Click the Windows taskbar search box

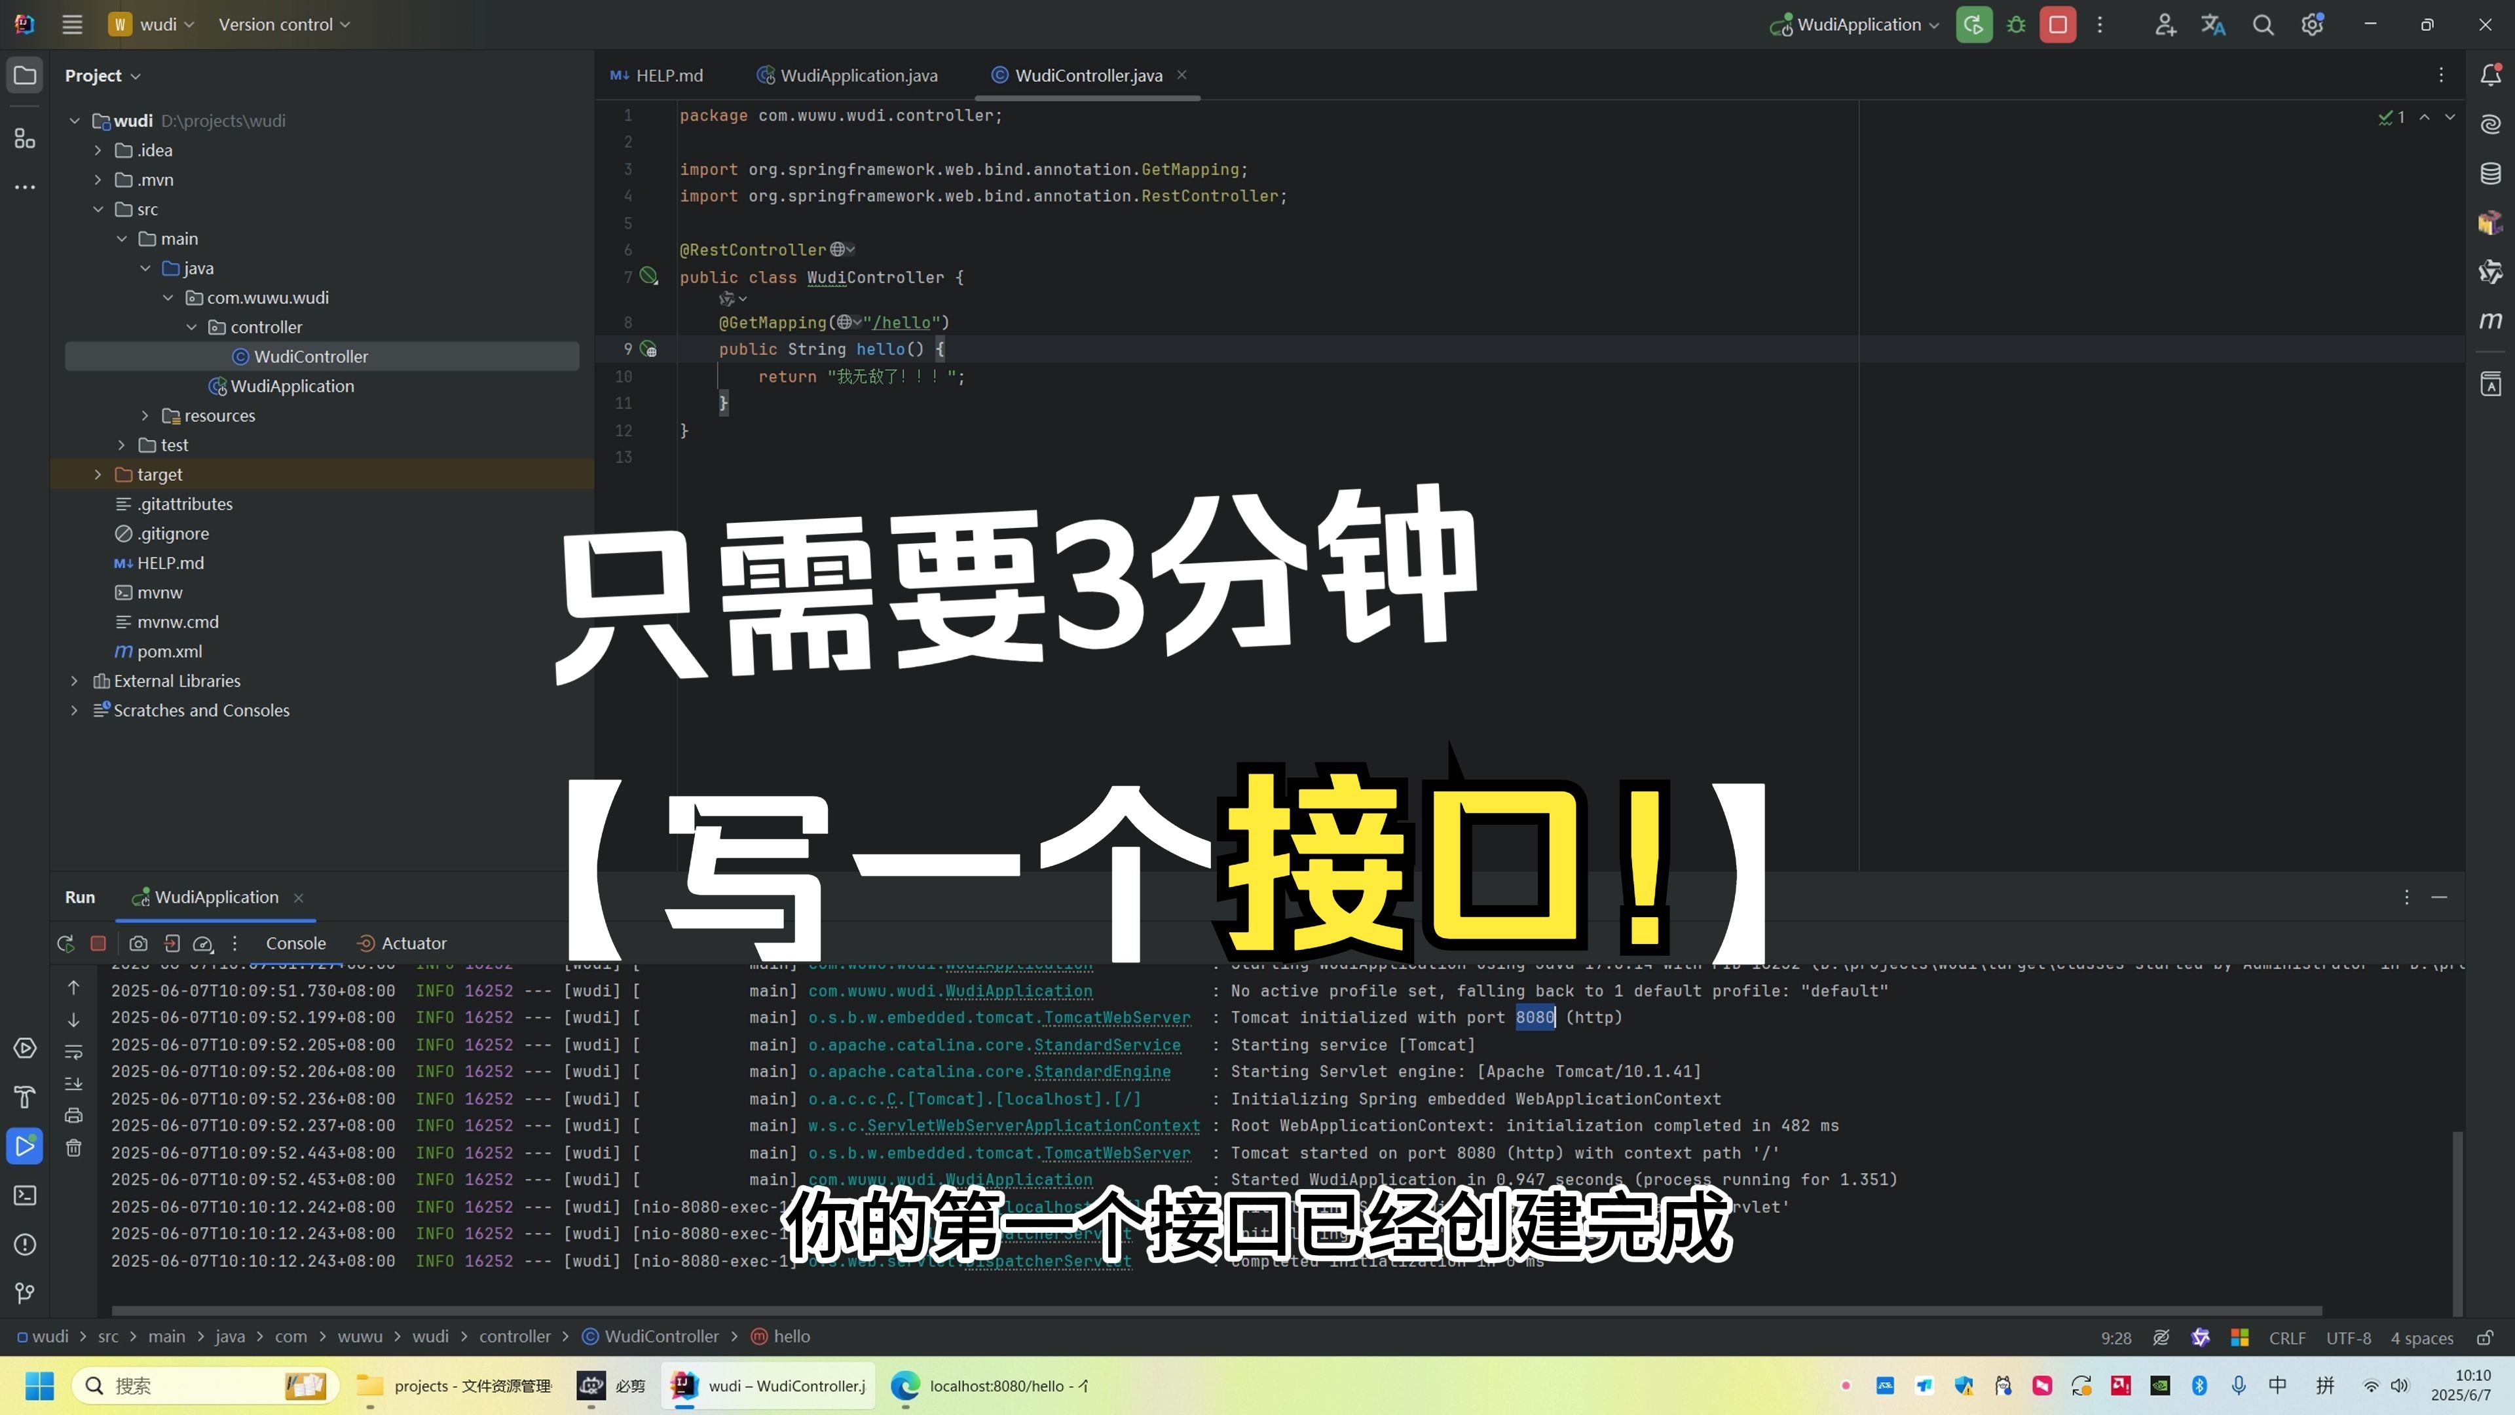[205, 1385]
